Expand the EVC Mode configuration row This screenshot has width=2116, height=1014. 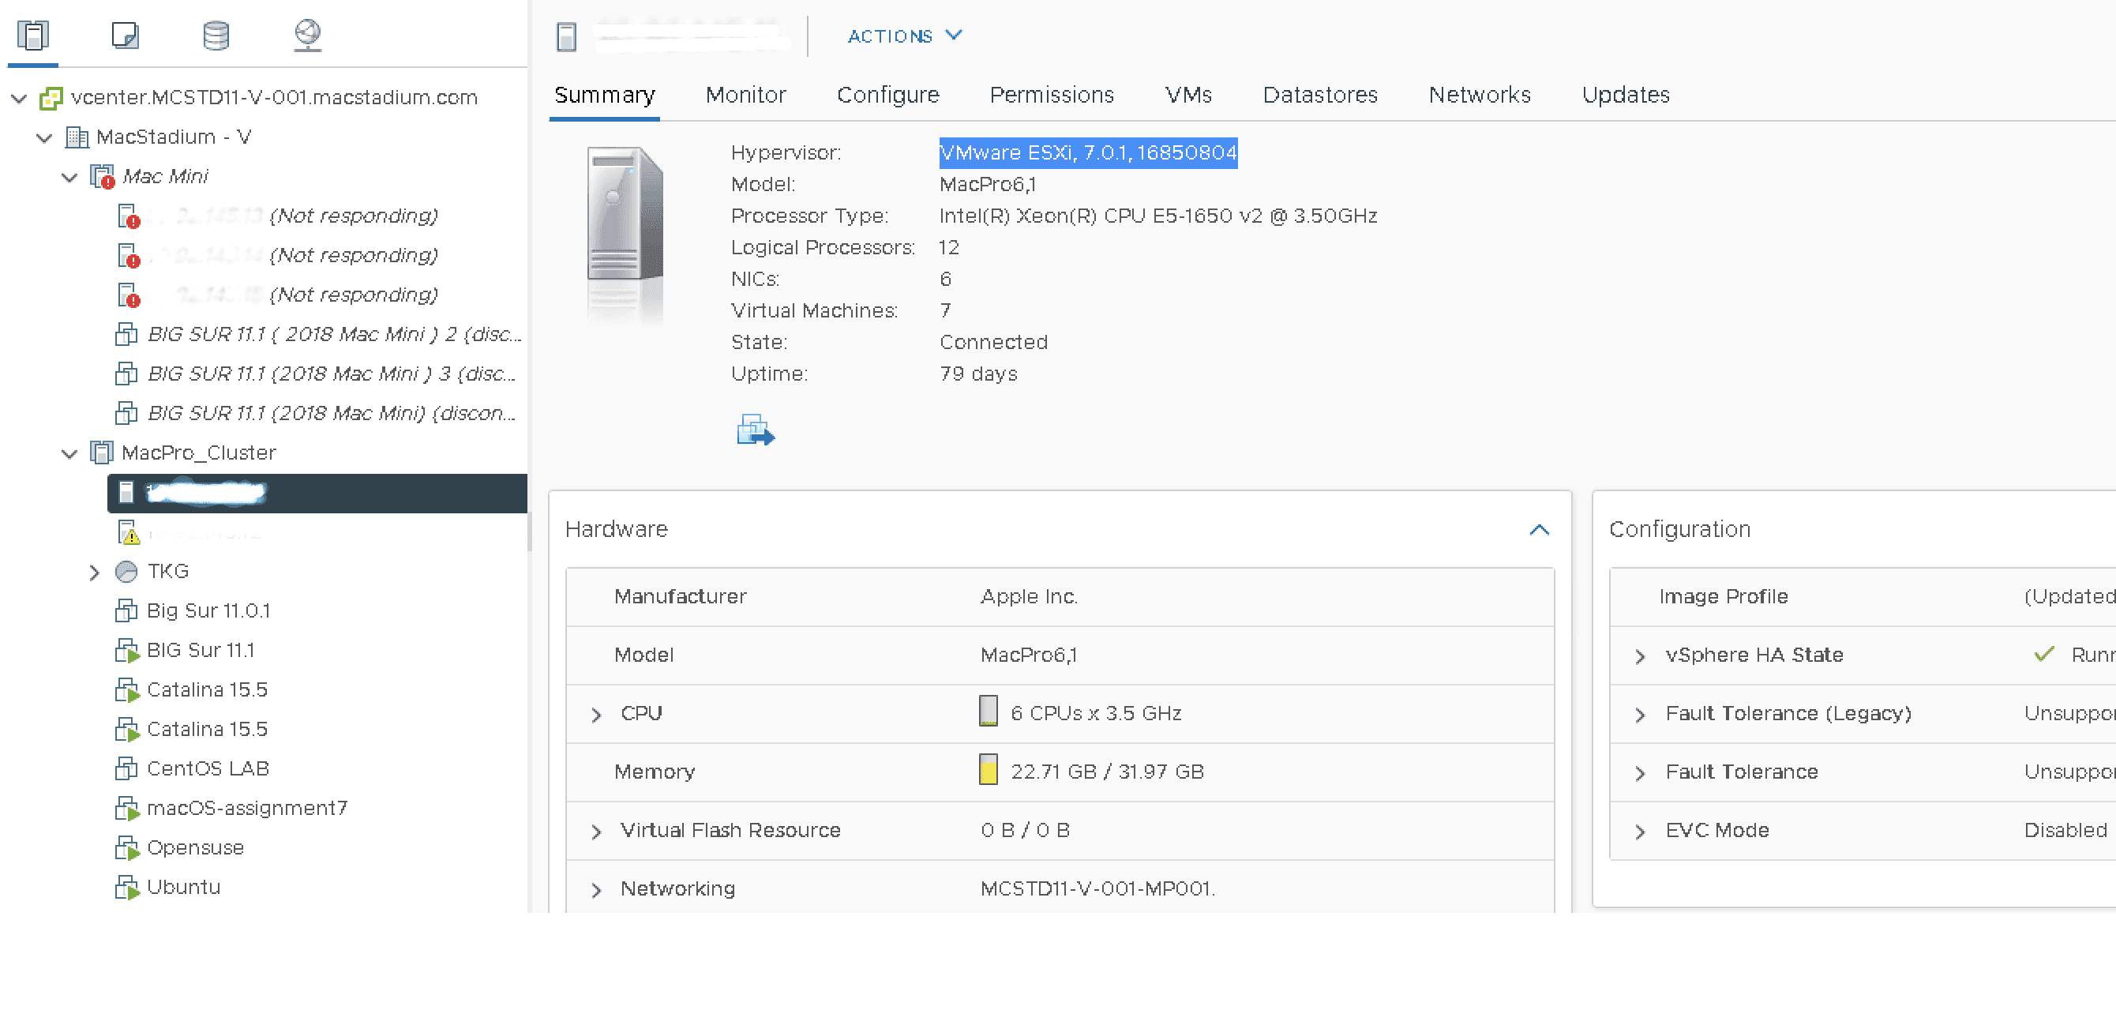point(1640,831)
